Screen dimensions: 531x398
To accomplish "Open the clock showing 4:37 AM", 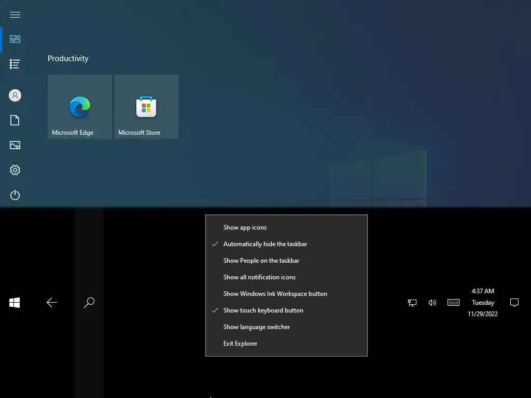I will tap(483, 303).
